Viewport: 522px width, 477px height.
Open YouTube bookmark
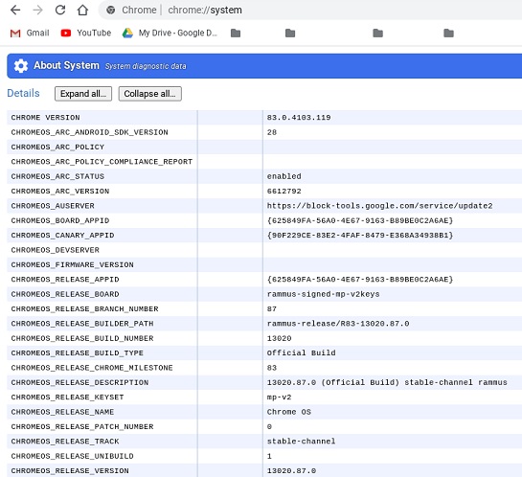[x=86, y=33]
